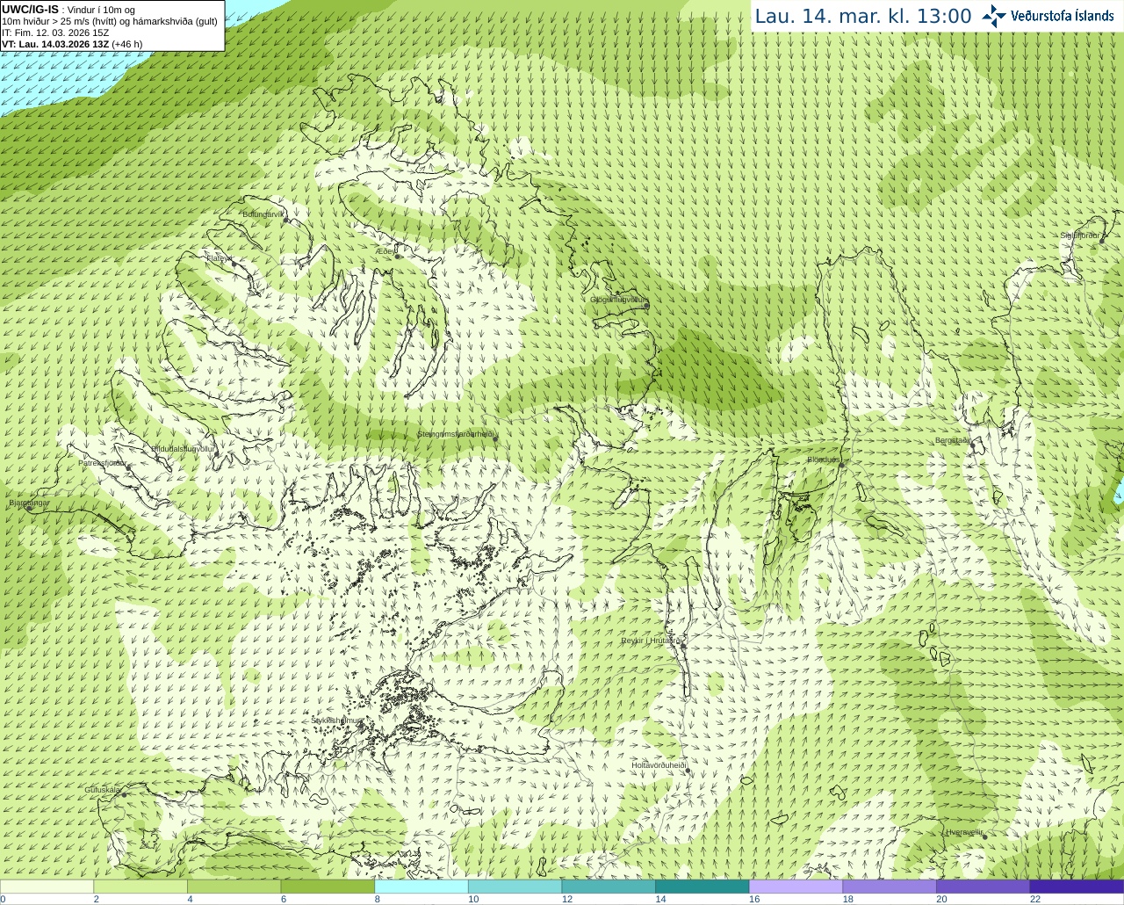
Task: Click the legend scale number 22
Action: click(x=1035, y=899)
